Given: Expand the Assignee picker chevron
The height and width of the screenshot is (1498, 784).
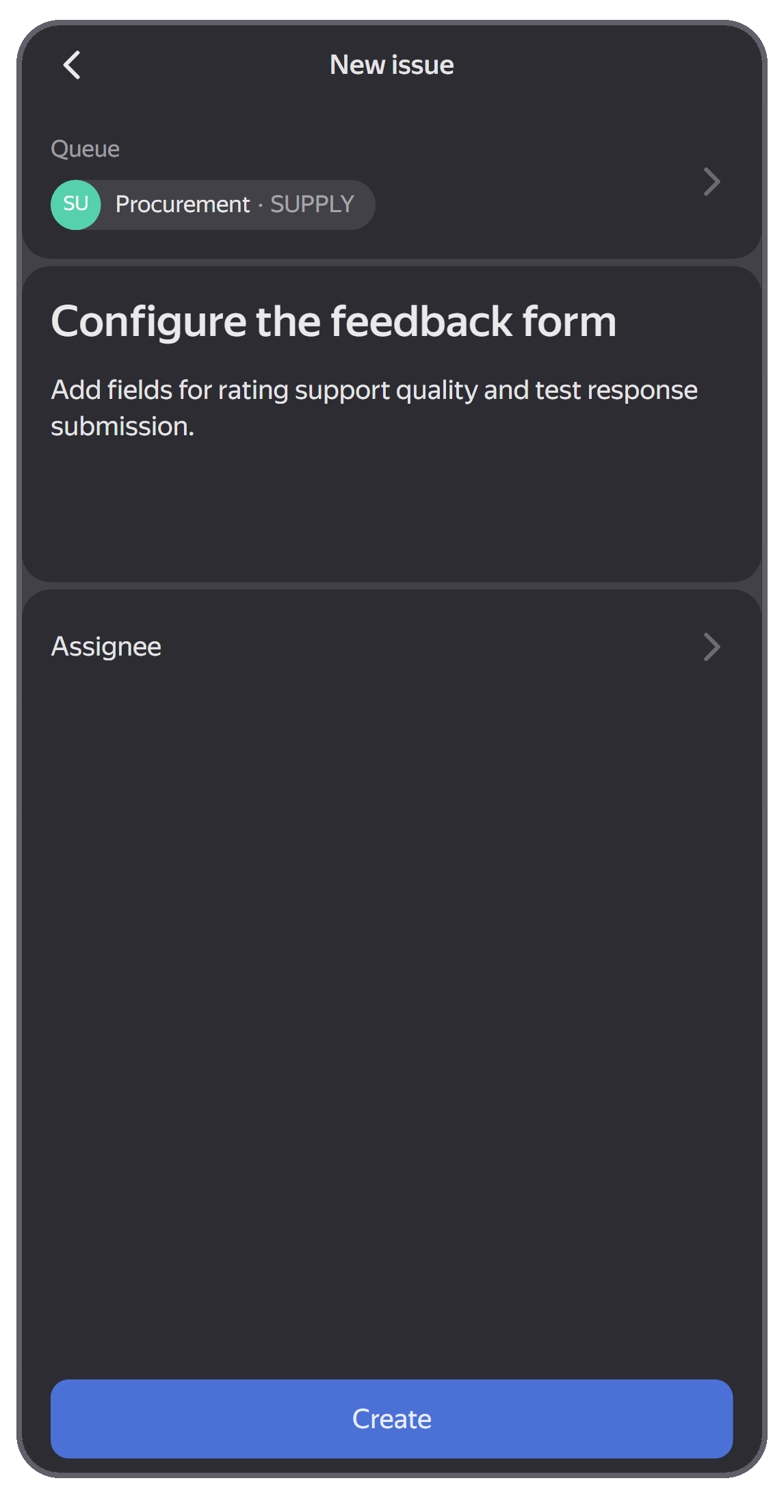Looking at the screenshot, I should click(711, 647).
